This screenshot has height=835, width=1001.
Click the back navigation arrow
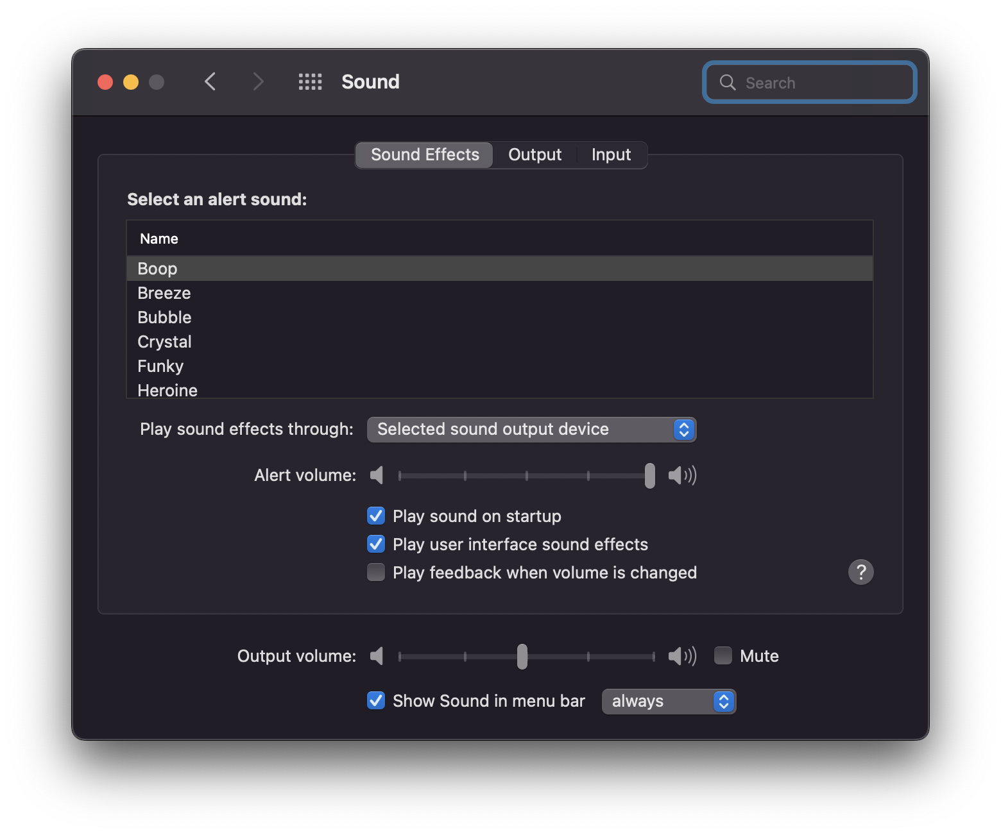pyautogui.click(x=210, y=81)
